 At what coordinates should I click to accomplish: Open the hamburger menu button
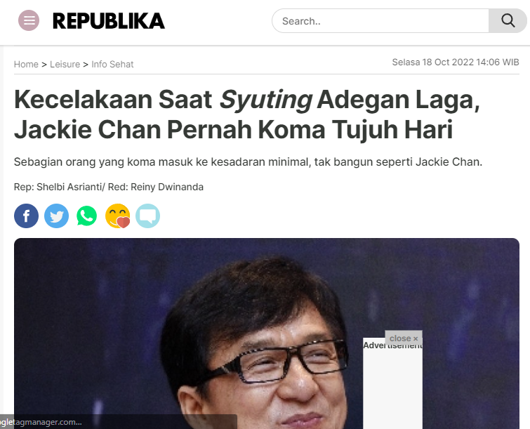29,20
